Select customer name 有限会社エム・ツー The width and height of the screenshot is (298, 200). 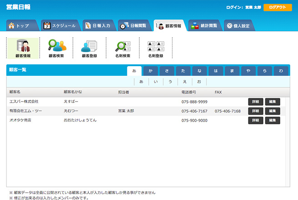pos(25,111)
